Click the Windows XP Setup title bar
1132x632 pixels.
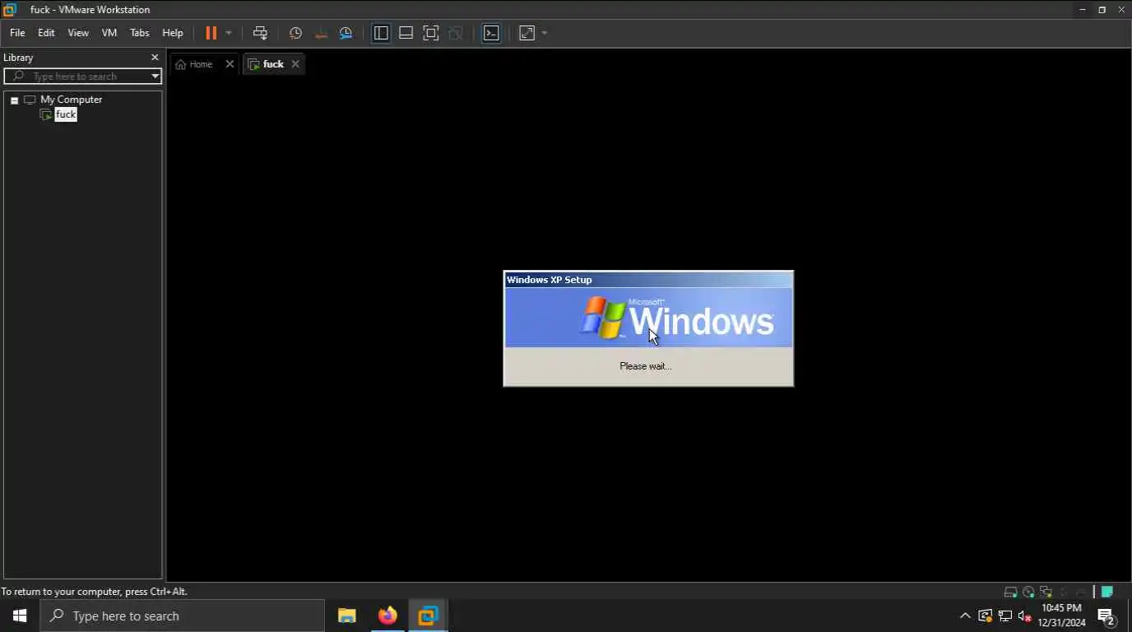pos(648,280)
